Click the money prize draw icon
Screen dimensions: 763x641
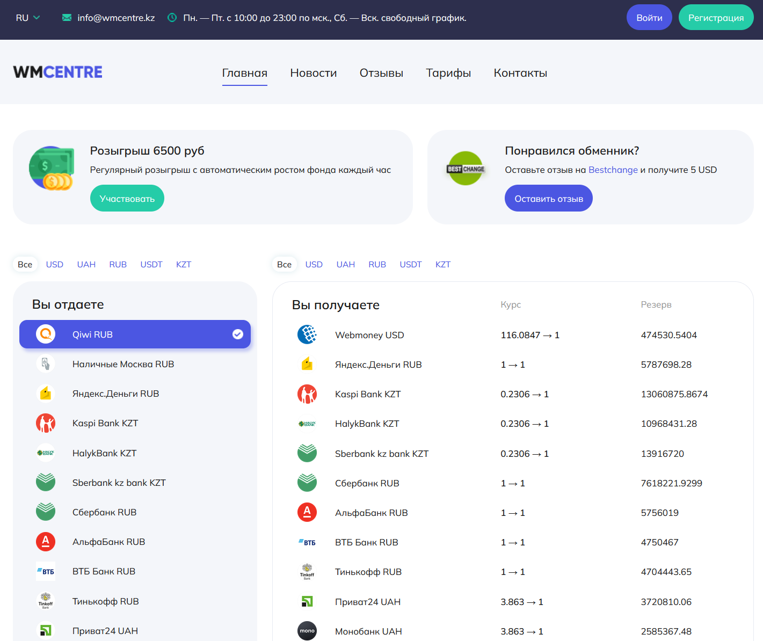tap(52, 168)
